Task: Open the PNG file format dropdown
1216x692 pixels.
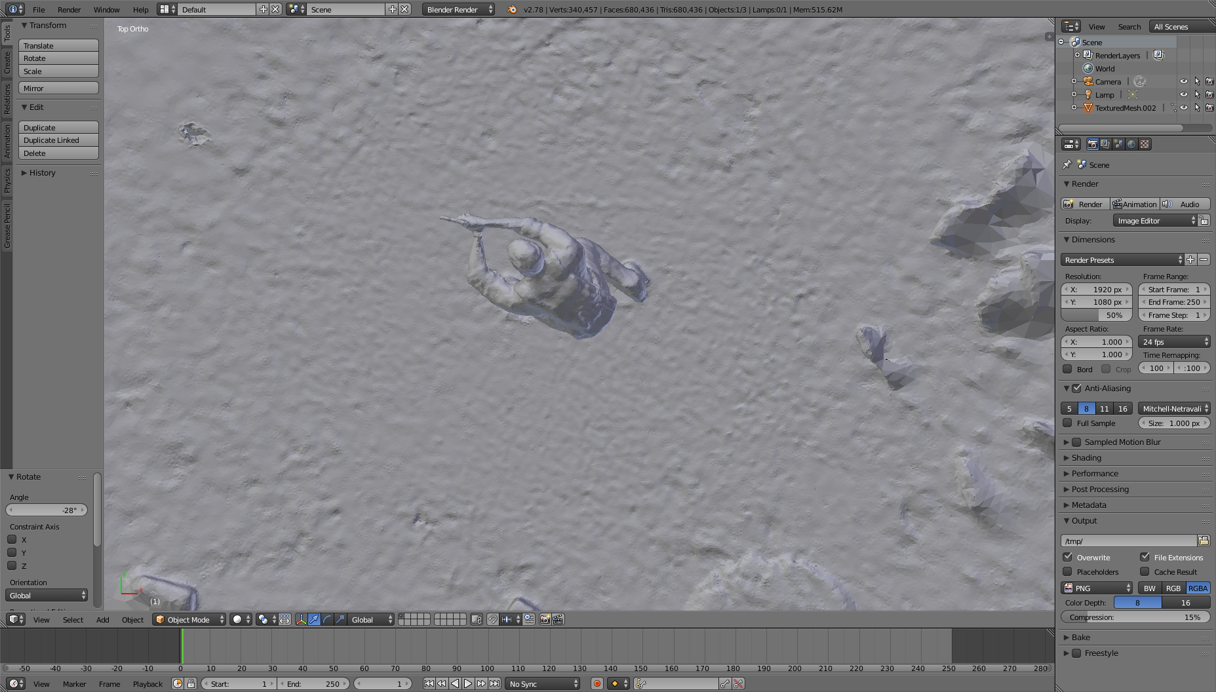Action: pos(1097,588)
